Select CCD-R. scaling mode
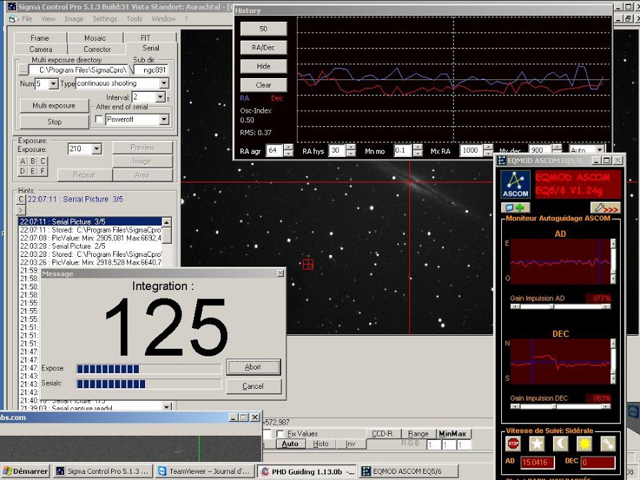The height and width of the screenshot is (480, 640). (383, 434)
